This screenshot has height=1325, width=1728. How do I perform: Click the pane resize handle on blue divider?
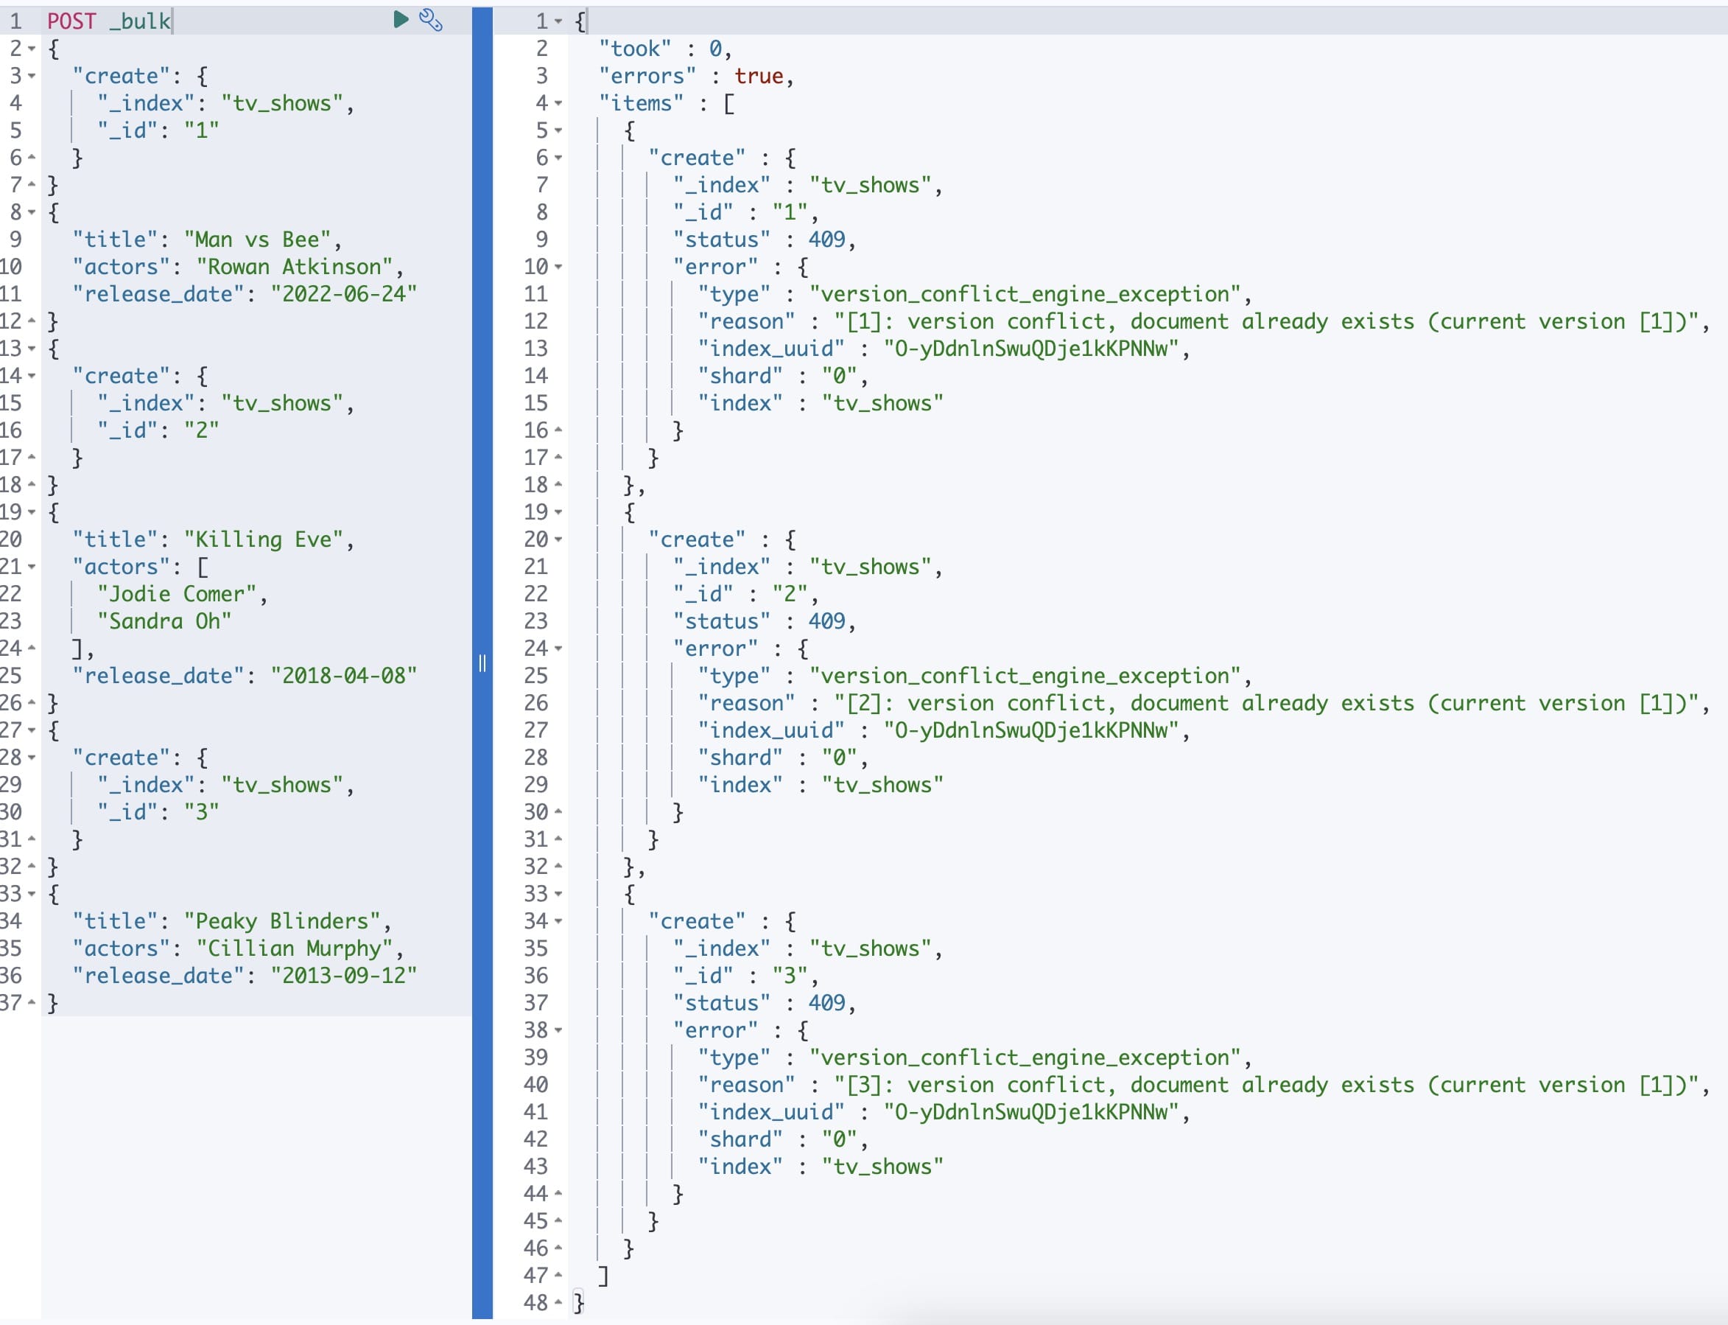482,663
